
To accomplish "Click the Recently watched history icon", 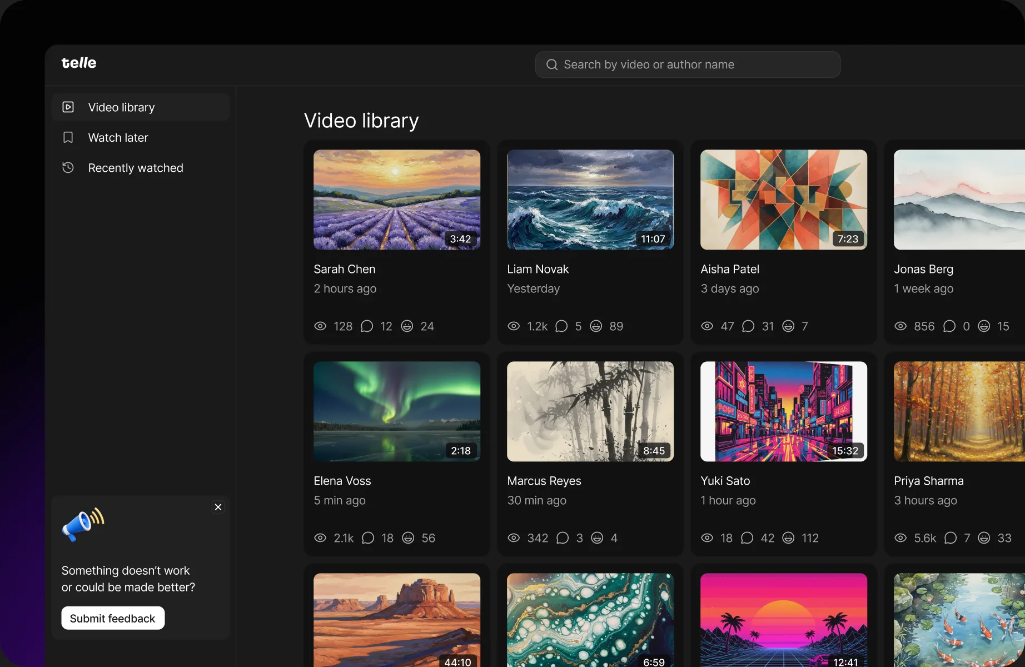I will coord(68,167).
